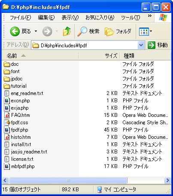Image resolution: width=173 pixels, height=196 pixels.
Task: Click the horizontal scrollbar thumb
Action: 68,181
